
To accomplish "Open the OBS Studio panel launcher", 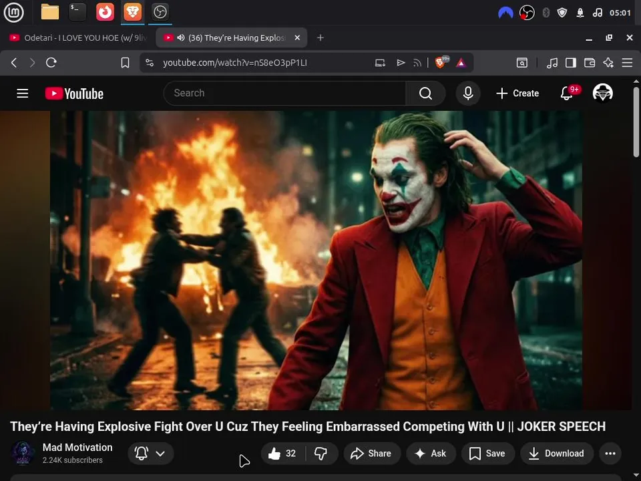I will click(x=160, y=12).
